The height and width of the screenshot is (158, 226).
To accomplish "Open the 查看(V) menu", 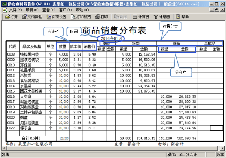I will click(x=49, y=10).
